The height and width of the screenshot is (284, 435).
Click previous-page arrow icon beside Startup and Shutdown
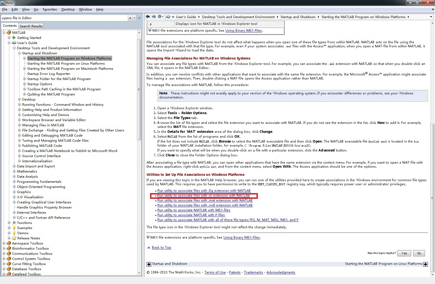[x=149, y=264]
